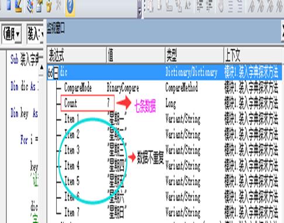Click the "星期一" value cell
This screenshot has width=284, height=223.
(117, 118)
